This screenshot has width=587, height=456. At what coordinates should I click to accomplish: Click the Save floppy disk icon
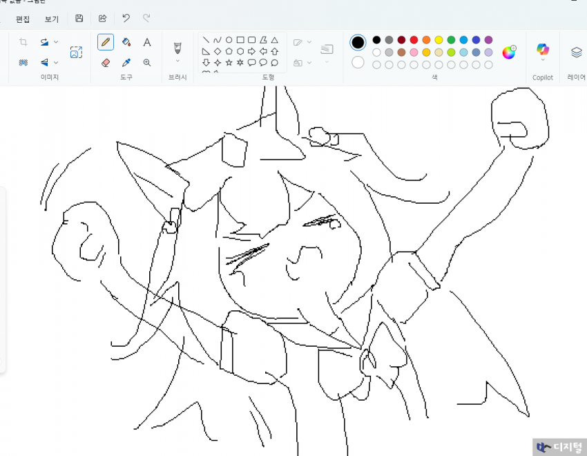79,19
